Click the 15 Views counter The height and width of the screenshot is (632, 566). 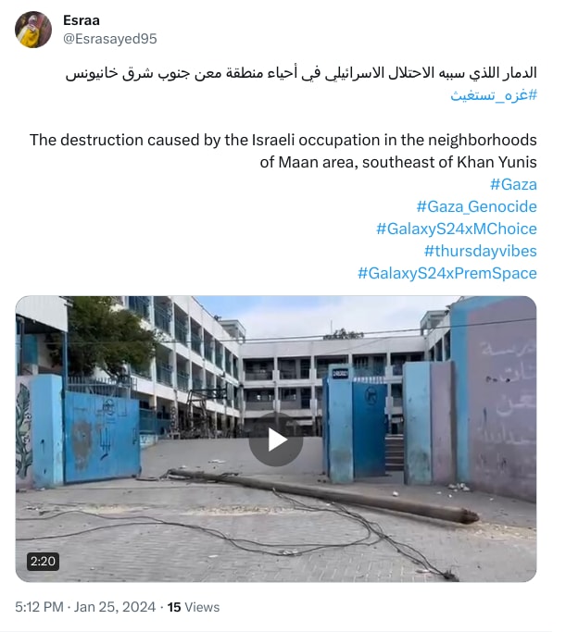coord(194,607)
